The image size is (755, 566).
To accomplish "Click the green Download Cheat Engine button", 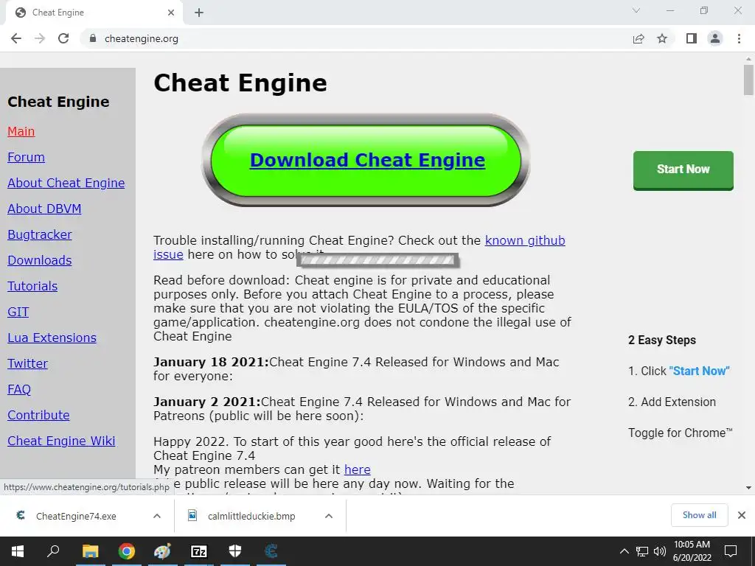I will (x=366, y=160).
